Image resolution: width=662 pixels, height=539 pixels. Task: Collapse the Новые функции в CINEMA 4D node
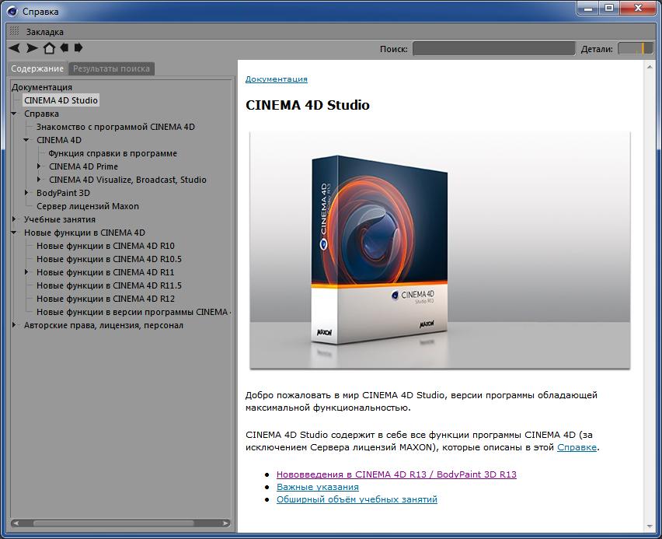14,232
